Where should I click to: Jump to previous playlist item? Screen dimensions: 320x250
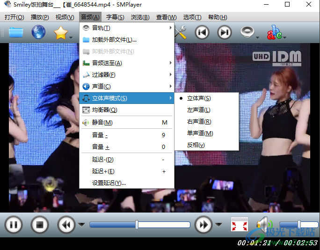[x=202, y=32]
